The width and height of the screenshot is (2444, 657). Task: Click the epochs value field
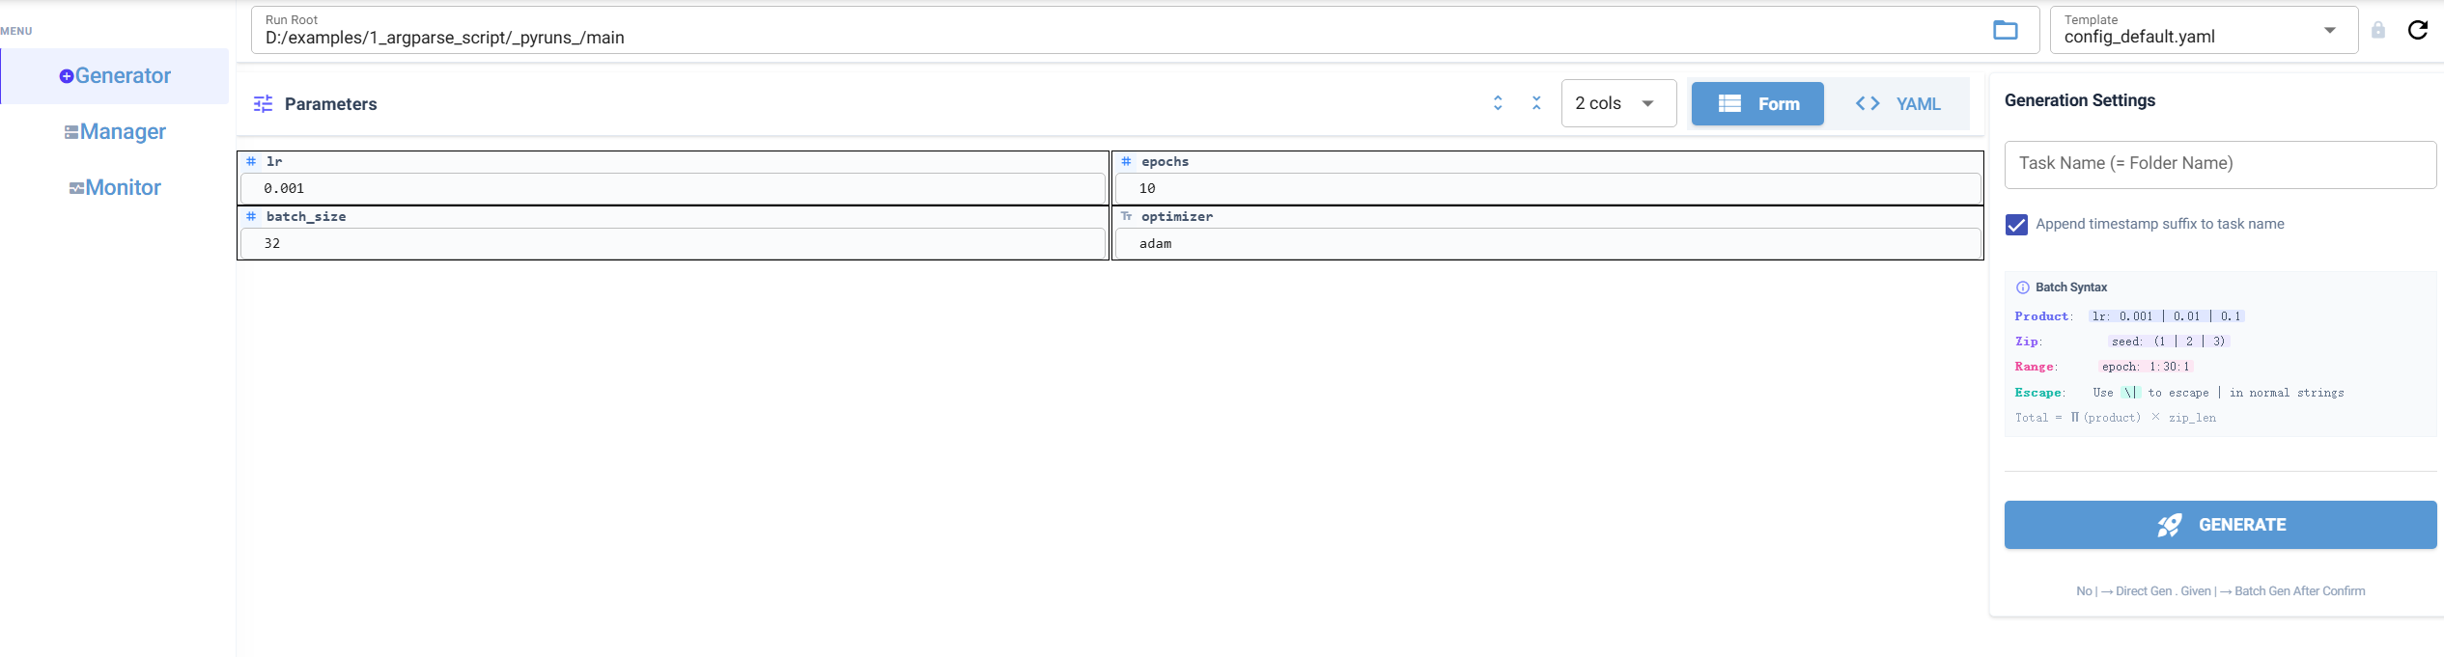point(1547,189)
